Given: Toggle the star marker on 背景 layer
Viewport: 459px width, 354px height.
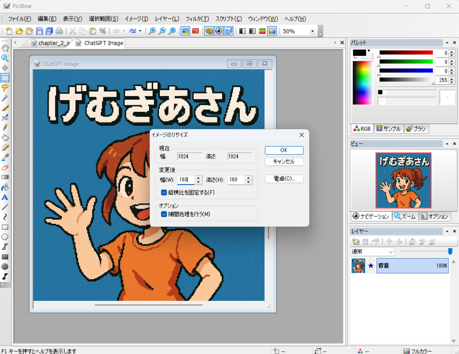Looking at the screenshot, I should [x=371, y=266].
